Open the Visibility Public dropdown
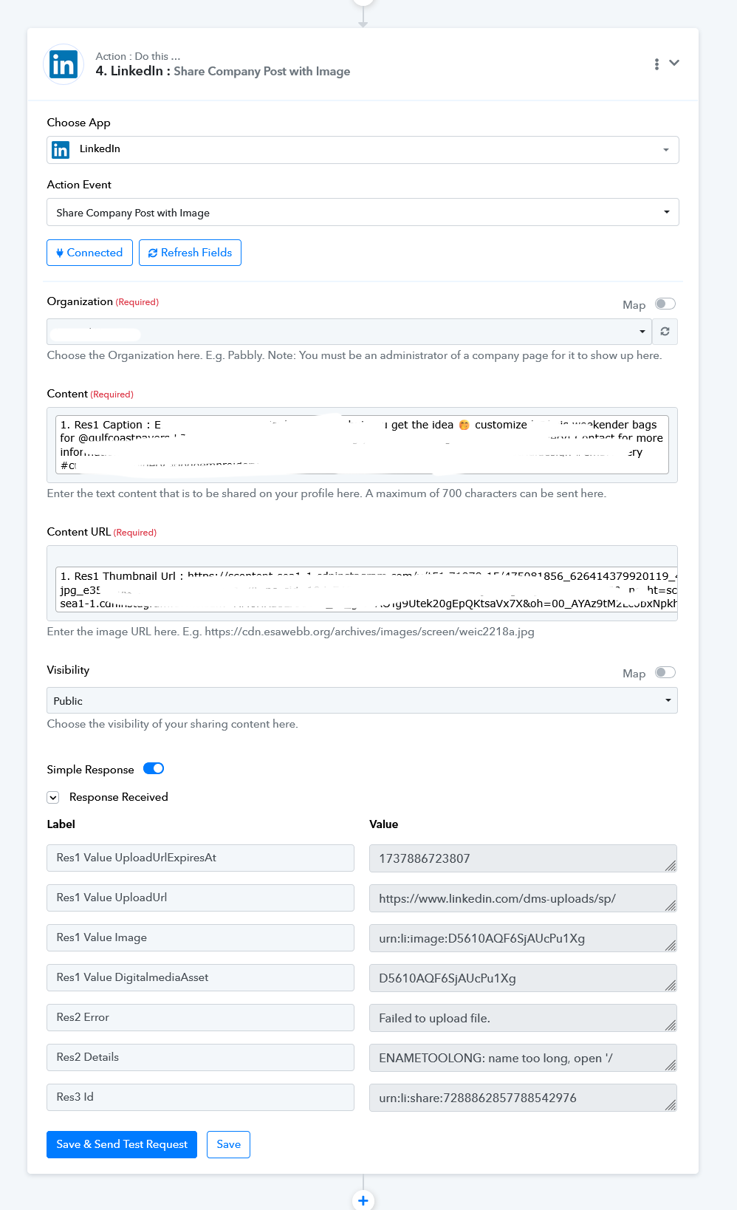This screenshot has width=737, height=1210. (362, 700)
